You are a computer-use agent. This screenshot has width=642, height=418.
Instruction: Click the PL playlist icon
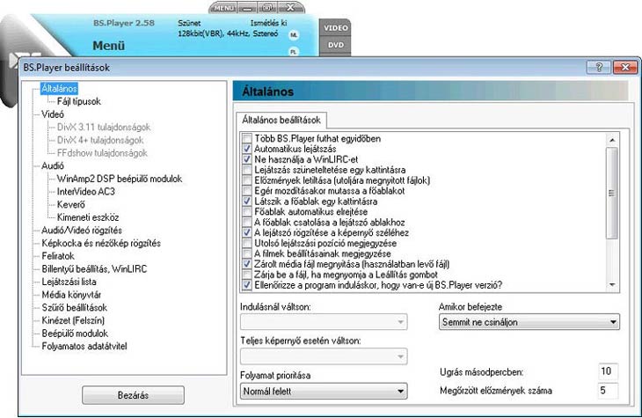(294, 52)
